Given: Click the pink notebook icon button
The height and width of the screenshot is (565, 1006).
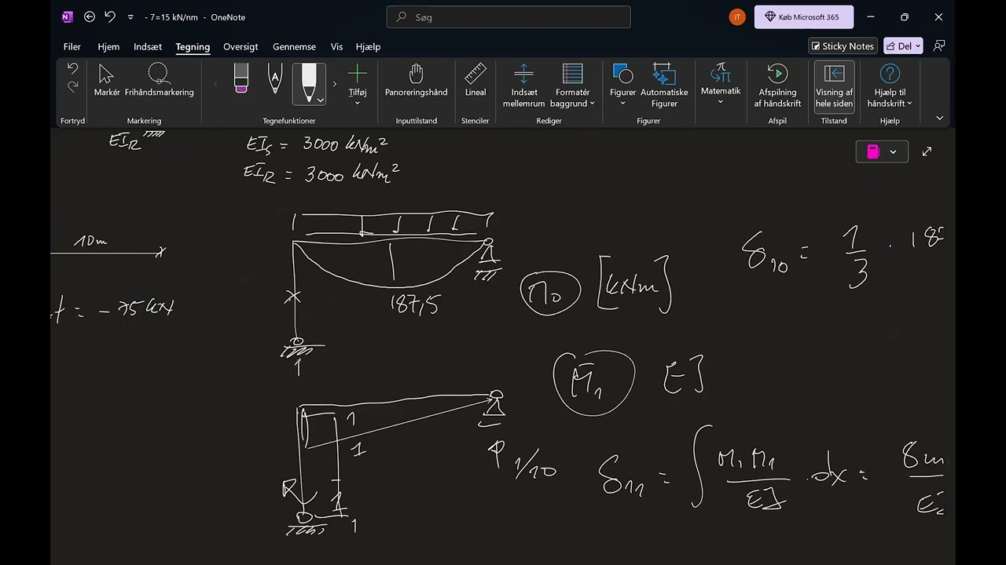Looking at the screenshot, I should (x=872, y=151).
